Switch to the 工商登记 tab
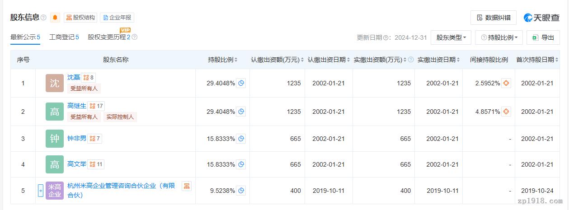The image size is (569, 210). coord(64,37)
